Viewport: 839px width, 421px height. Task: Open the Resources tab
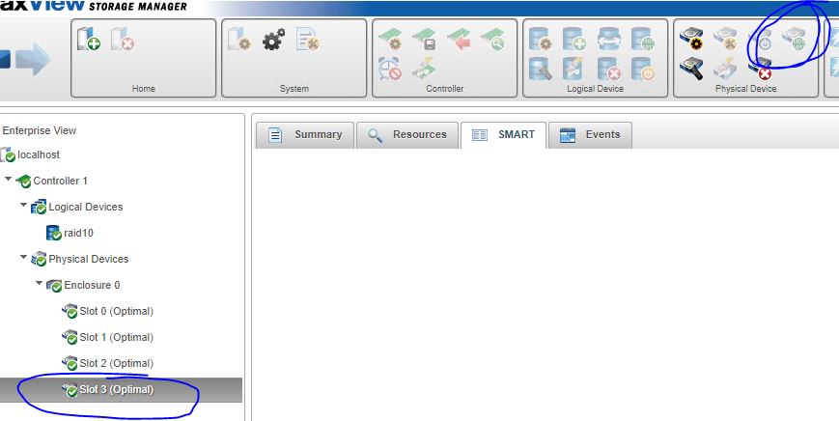[x=407, y=135]
